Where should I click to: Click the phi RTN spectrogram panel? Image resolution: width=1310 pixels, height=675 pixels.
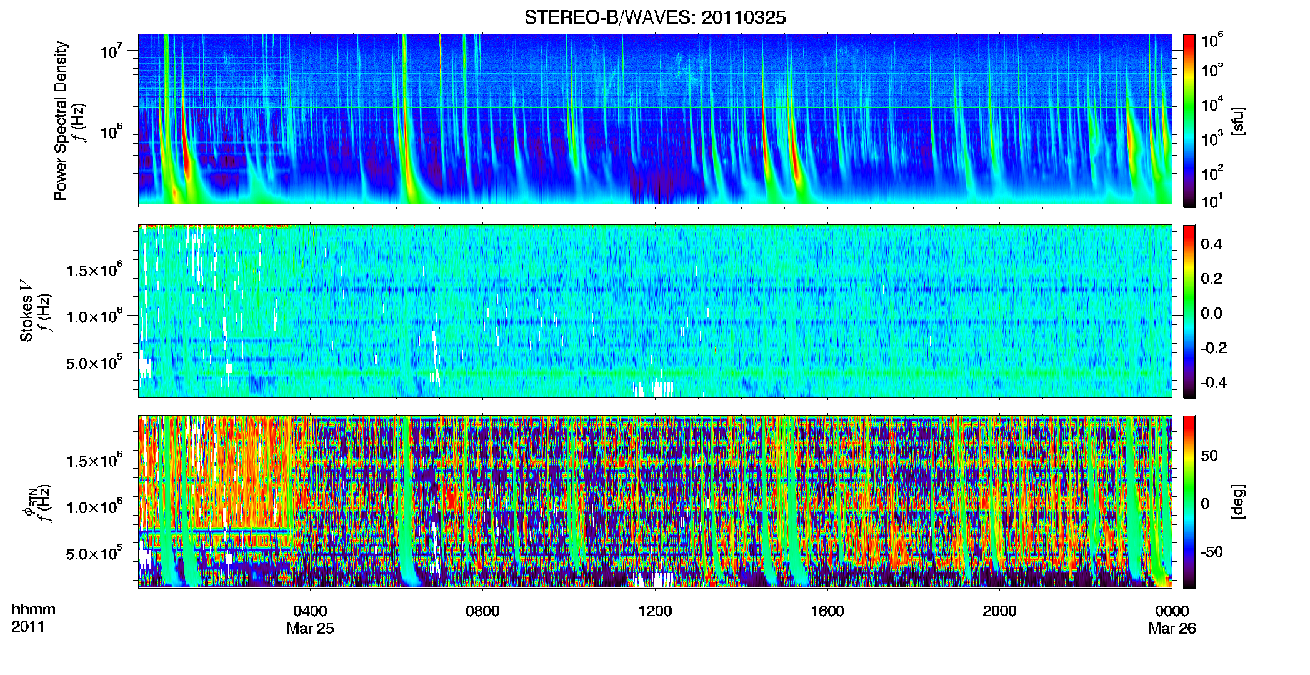[655, 502]
